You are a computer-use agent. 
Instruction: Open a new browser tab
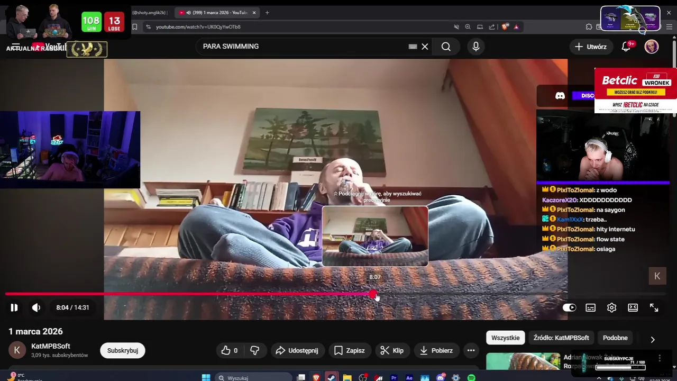[267, 13]
